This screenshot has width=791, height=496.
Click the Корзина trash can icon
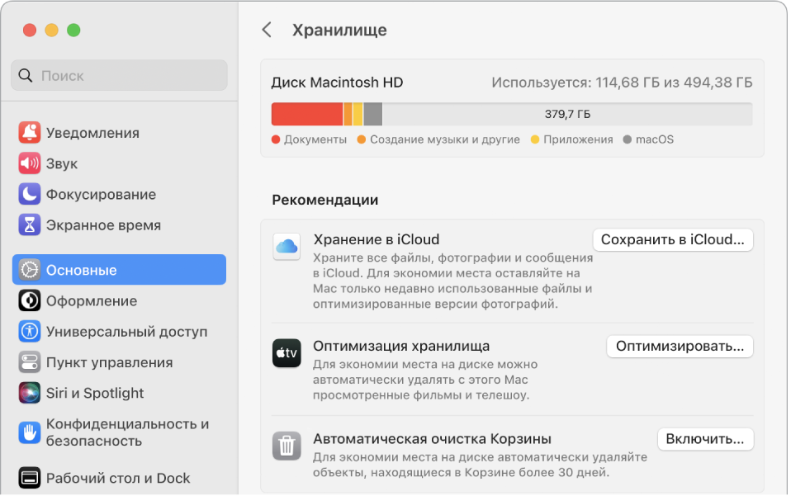(287, 445)
